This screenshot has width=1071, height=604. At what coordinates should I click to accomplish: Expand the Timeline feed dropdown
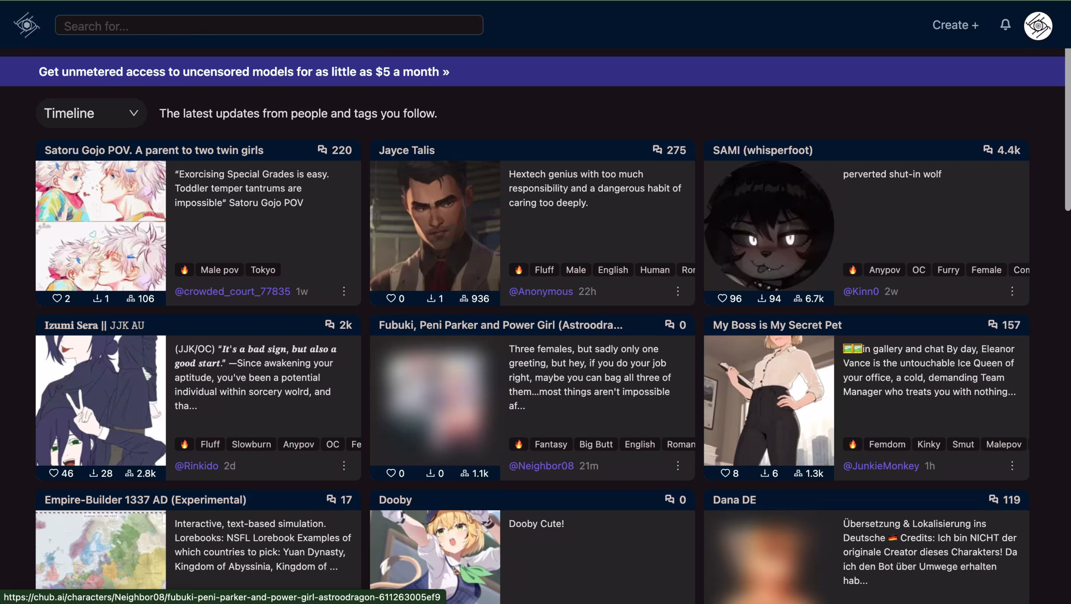[x=91, y=113]
